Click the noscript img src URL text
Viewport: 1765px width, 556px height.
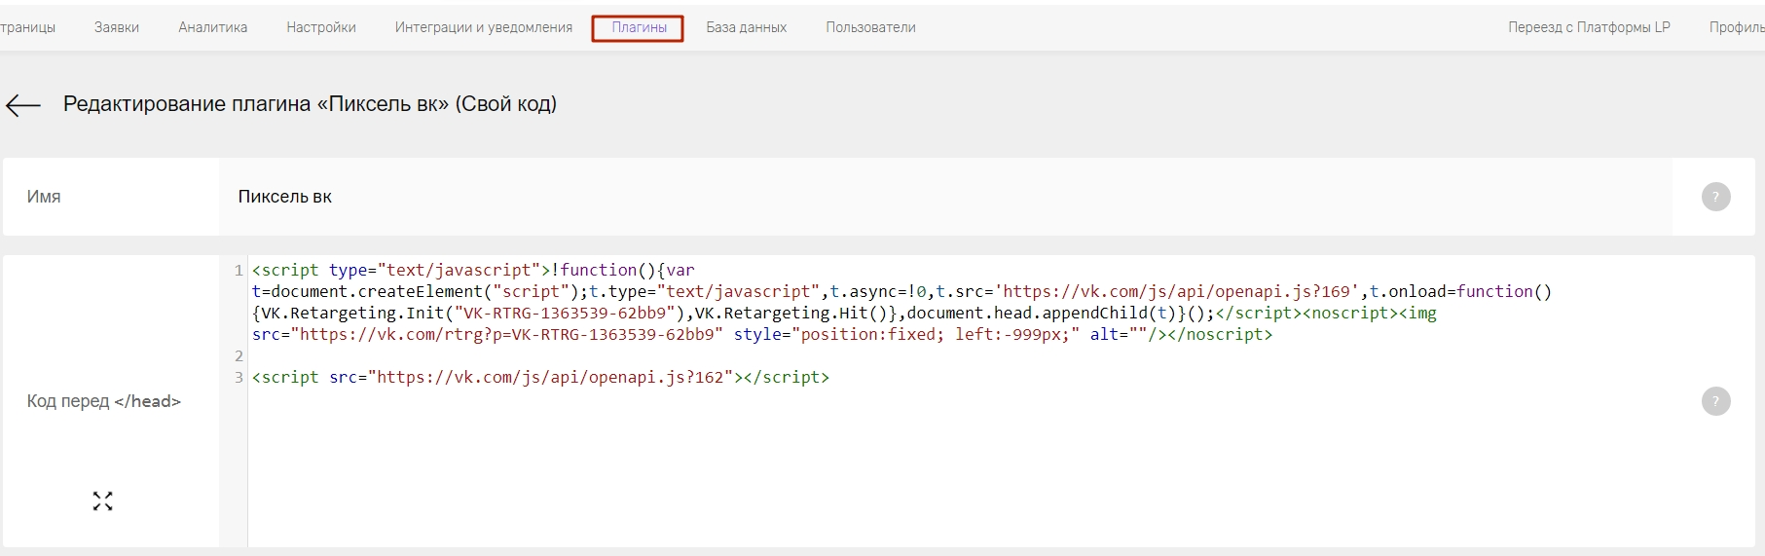coord(511,334)
